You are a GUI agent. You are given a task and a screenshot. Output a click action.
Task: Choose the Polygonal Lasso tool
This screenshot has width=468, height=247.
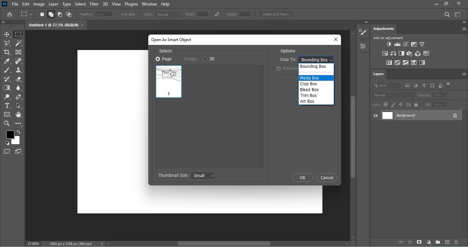pyautogui.click(x=7, y=43)
